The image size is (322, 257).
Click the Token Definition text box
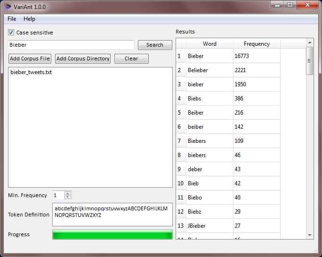pos(112,215)
